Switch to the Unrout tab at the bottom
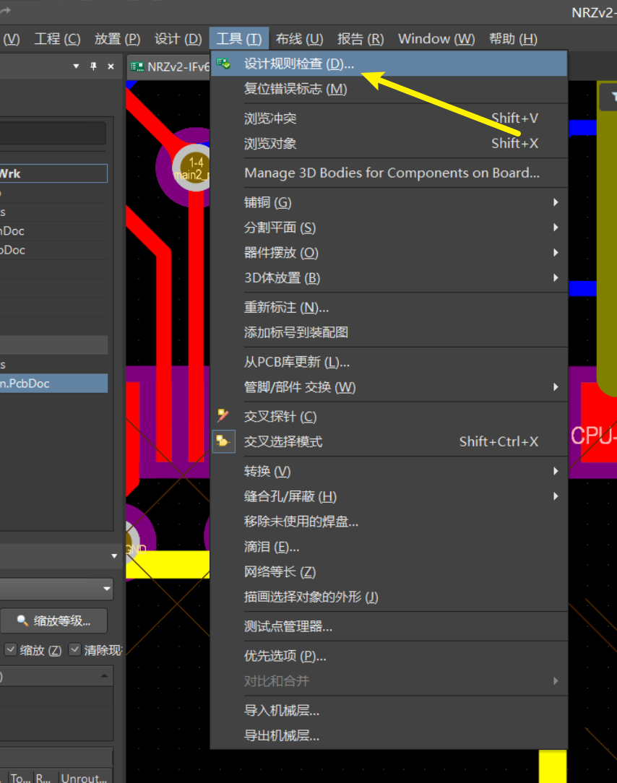Viewport: 617px width, 783px height. point(84,778)
